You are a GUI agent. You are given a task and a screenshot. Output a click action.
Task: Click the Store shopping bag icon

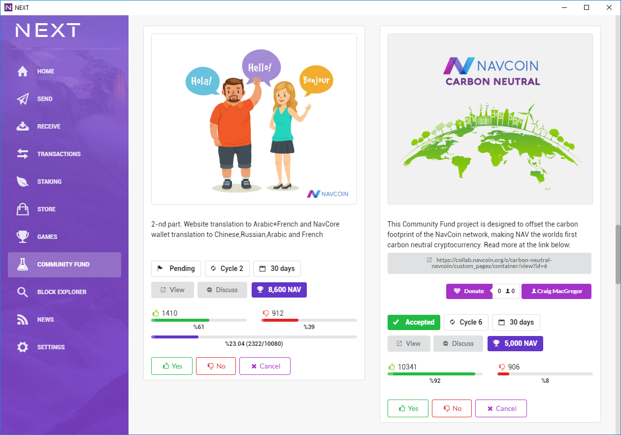[x=23, y=209]
